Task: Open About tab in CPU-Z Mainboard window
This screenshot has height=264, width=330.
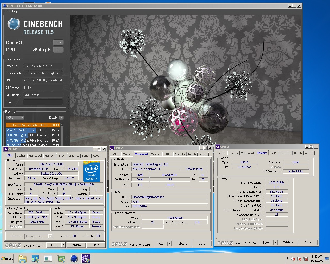Action: [x=203, y=154]
